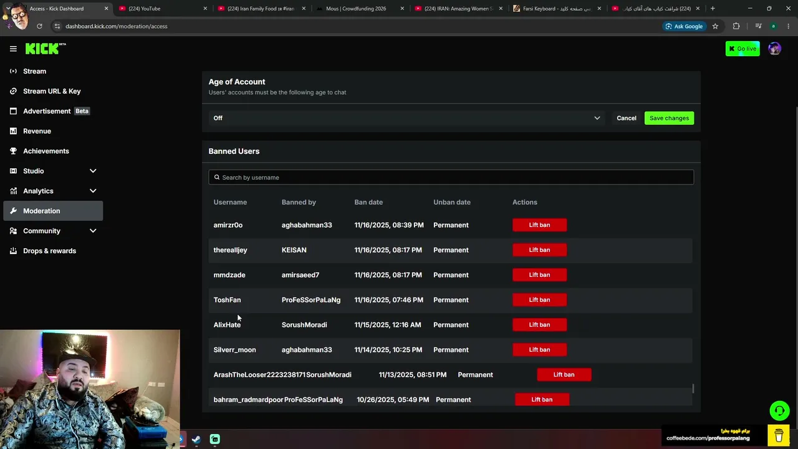The image size is (798, 449).
Task: Lift ban for therealljey
Action: point(539,250)
